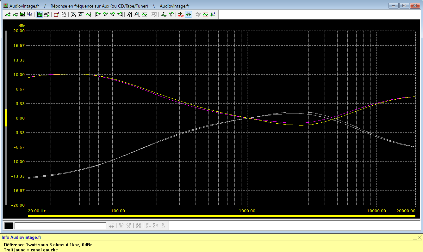This screenshot has height=252, width=423.
Task: Fit the curve to full horizontal width
Action: click(88, 14)
